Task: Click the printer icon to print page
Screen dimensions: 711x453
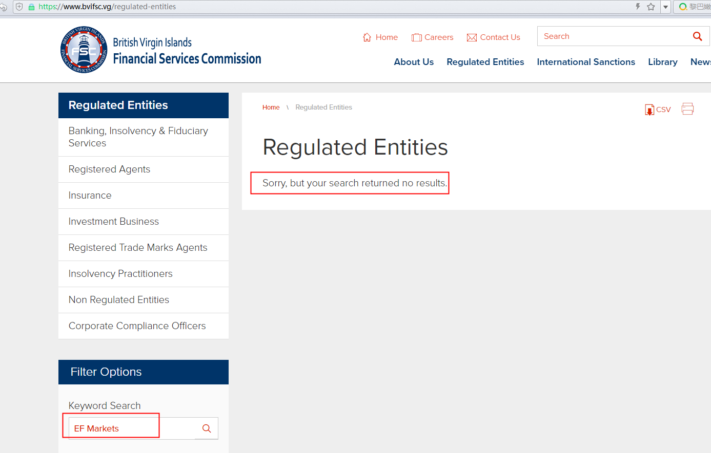Action: click(687, 109)
